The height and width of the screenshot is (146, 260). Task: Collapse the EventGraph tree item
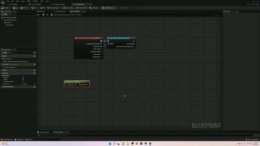(2, 59)
